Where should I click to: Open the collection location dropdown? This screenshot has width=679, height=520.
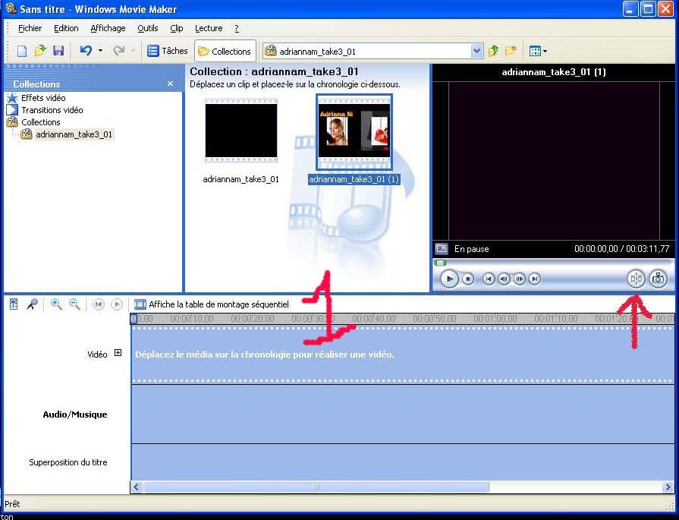(x=476, y=52)
